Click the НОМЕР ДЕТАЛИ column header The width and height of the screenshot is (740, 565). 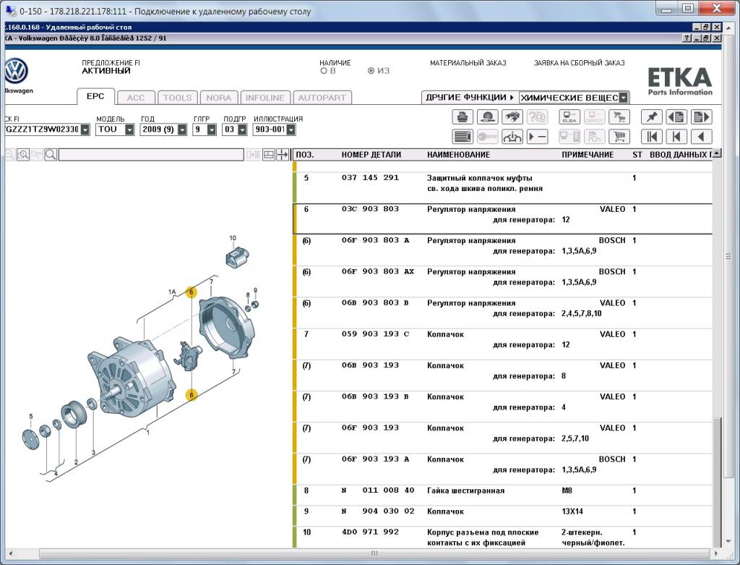point(371,155)
